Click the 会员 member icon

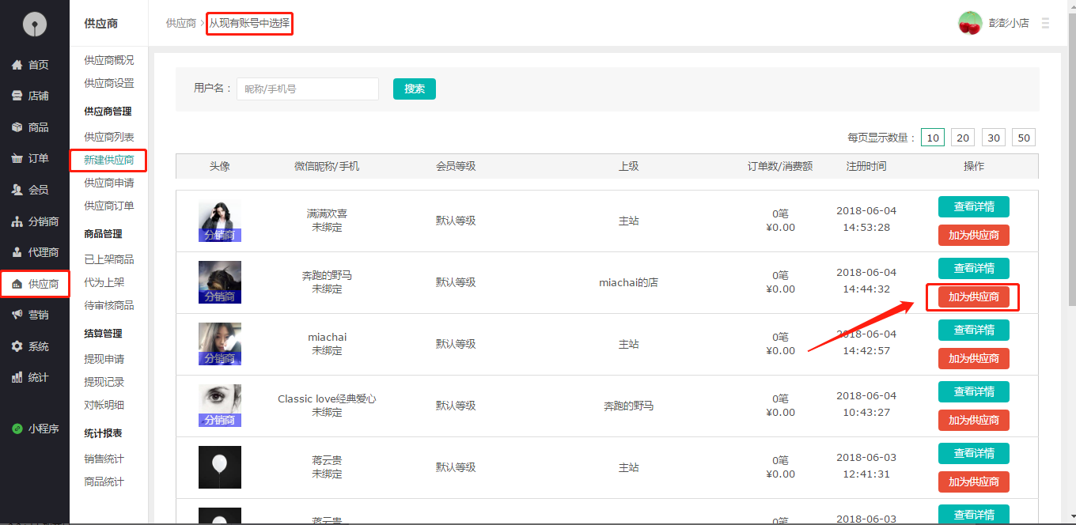[17, 190]
